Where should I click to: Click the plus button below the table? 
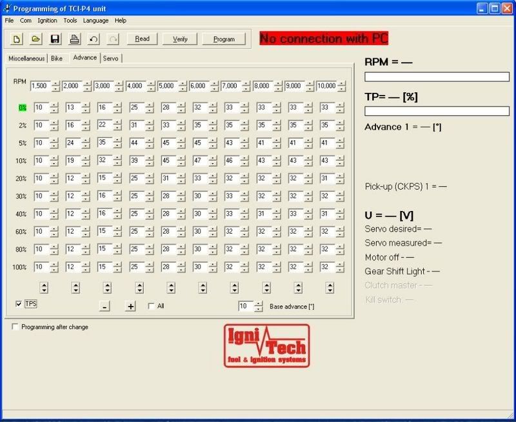click(131, 306)
